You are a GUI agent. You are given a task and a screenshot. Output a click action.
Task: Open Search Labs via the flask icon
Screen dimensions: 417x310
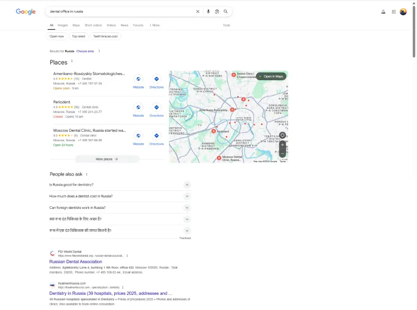(x=383, y=11)
